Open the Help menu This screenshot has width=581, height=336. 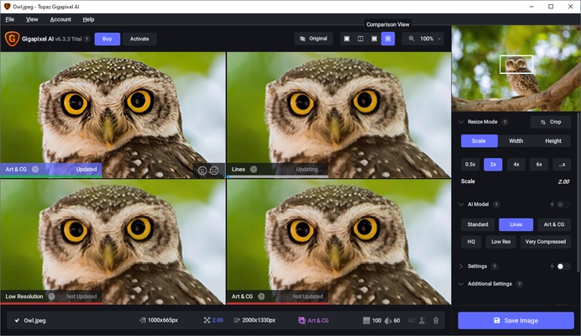(88, 19)
